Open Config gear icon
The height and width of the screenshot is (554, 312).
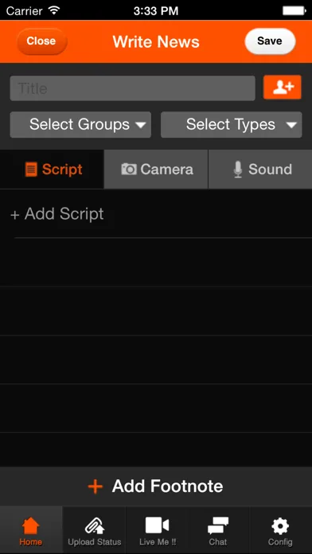point(280,526)
